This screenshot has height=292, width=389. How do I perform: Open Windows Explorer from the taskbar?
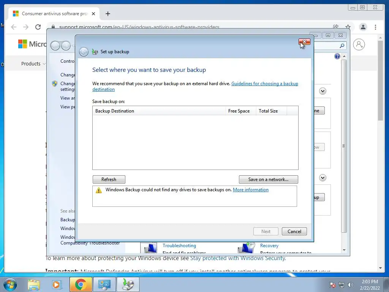click(x=34, y=284)
